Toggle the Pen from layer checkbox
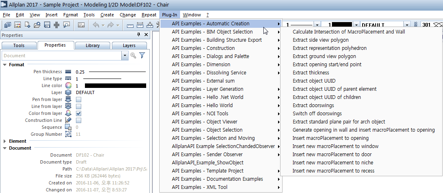 (79, 100)
